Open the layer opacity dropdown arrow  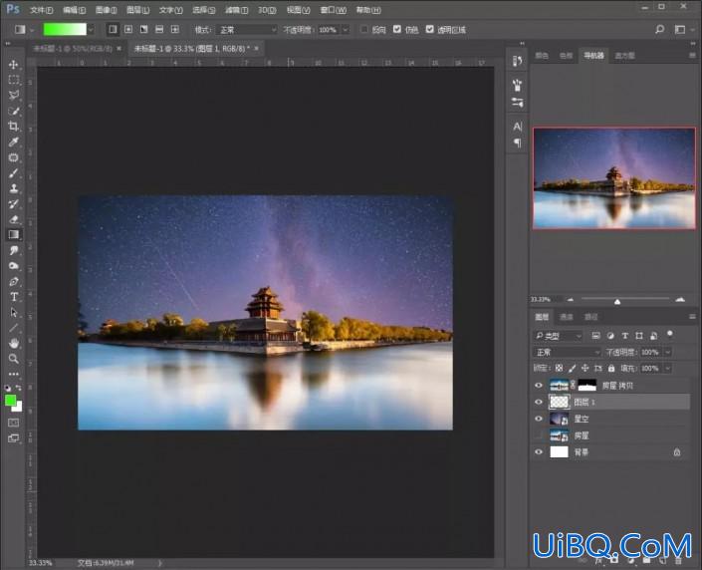click(x=668, y=352)
